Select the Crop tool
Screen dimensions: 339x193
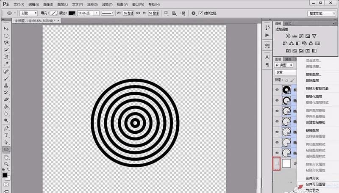tap(6, 57)
